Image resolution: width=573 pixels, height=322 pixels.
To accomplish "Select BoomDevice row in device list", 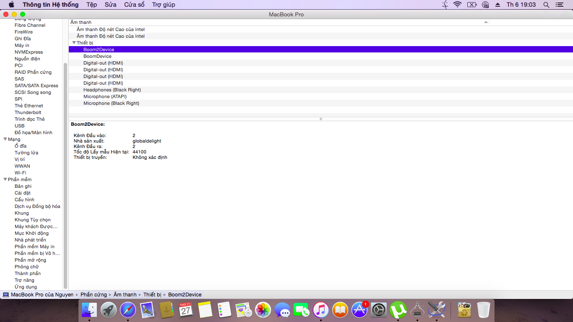I will (x=321, y=56).
